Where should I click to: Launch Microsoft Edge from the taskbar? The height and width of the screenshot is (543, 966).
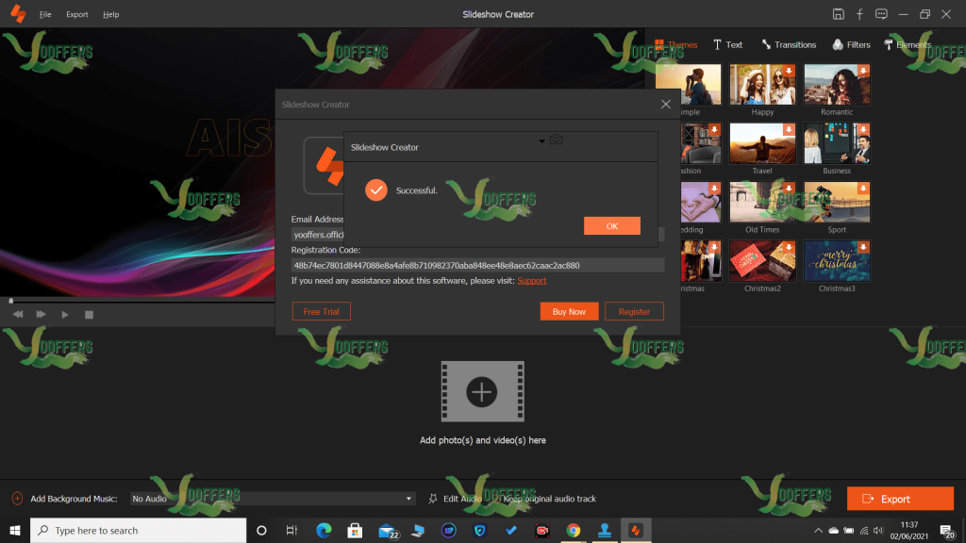click(x=324, y=530)
